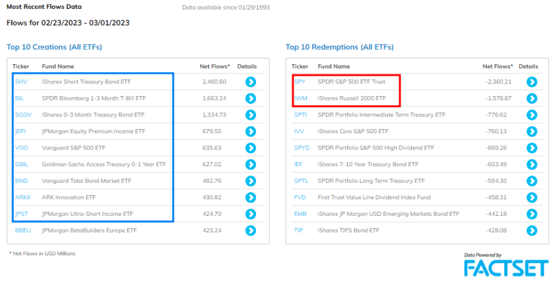Open the IWM ticker link
Screen dimensions: 554x282
click(301, 98)
